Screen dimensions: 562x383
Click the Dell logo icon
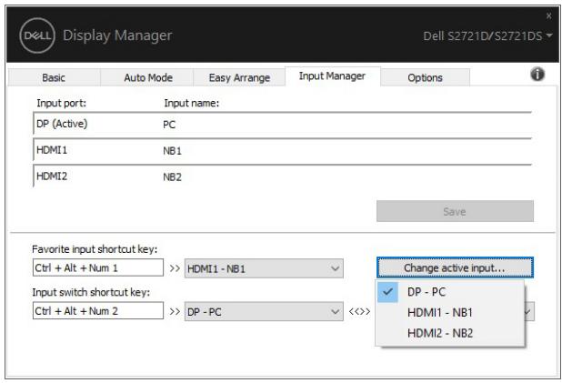37,35
